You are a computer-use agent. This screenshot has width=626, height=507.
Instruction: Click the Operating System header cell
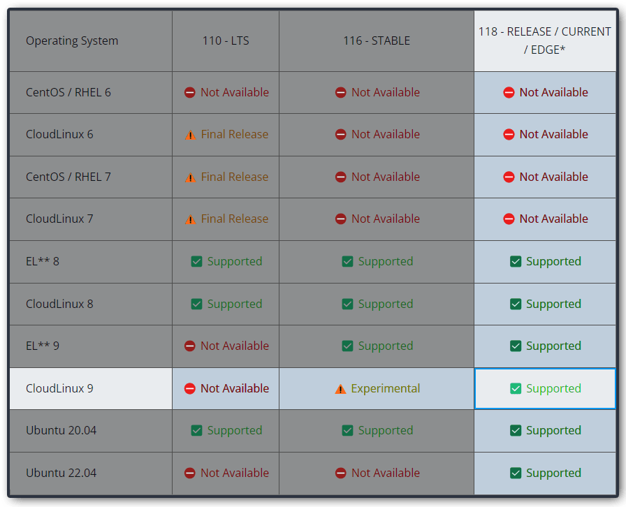coord(72,41)
